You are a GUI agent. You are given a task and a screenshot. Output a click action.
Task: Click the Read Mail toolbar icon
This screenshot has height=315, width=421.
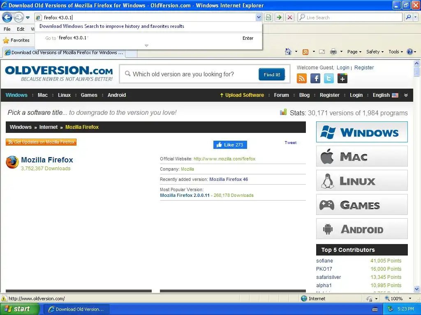tap(322, 52)
